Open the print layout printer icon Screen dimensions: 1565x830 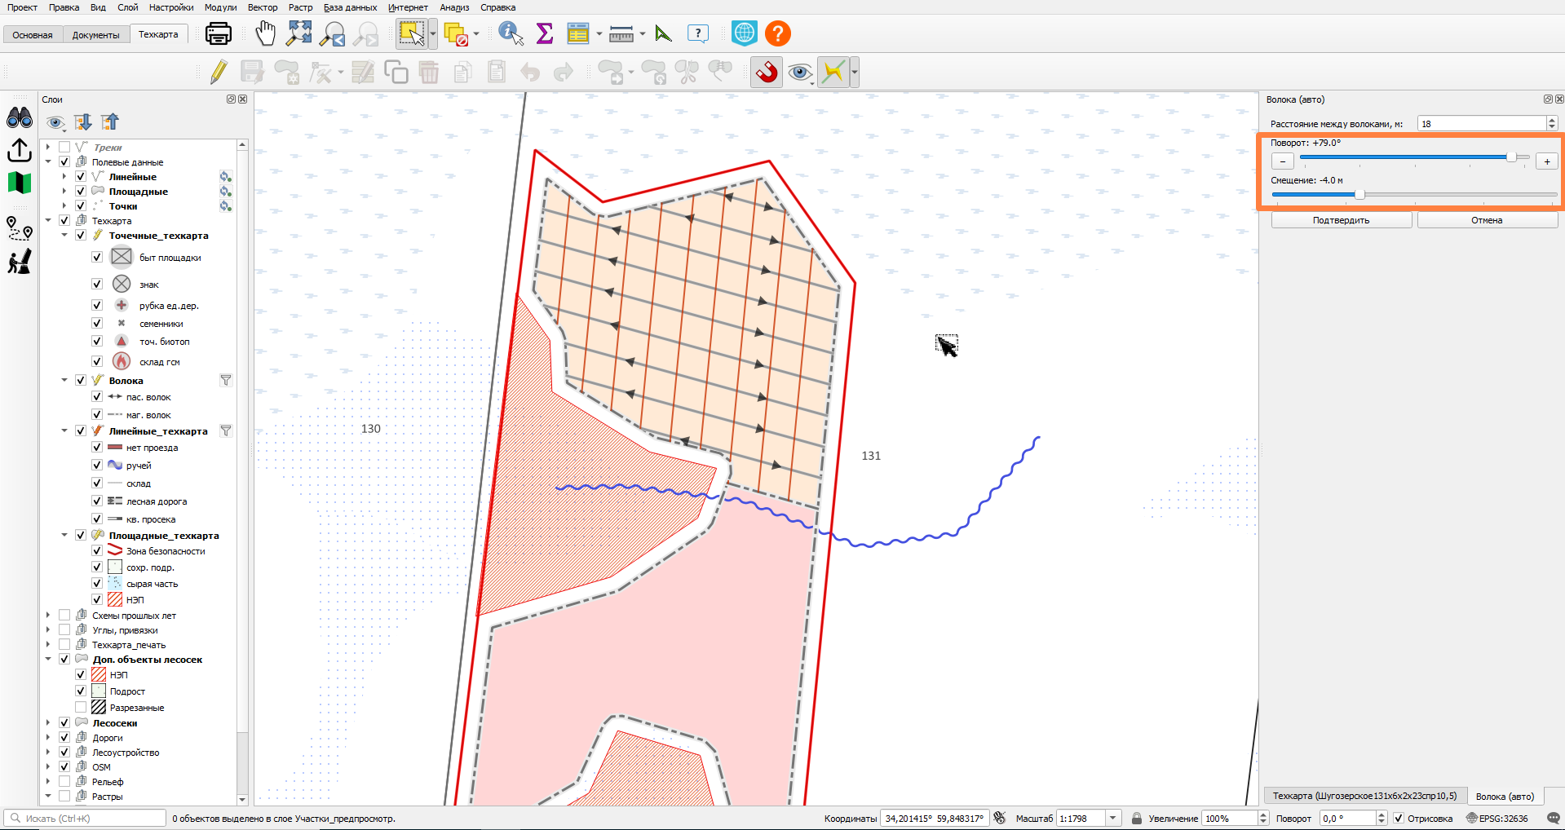pyautogui.click(x=219, y=33)
